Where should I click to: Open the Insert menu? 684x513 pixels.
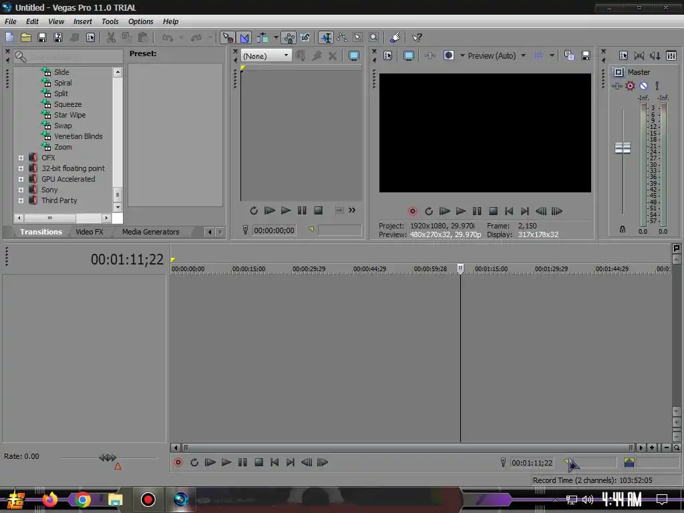pos(82,21)
